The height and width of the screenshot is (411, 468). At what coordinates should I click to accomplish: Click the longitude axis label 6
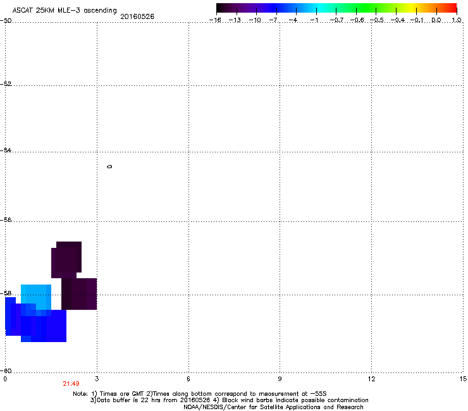(188, 379)
